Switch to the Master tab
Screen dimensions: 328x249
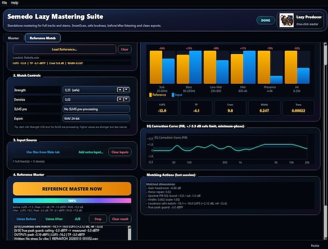(13, 38)
